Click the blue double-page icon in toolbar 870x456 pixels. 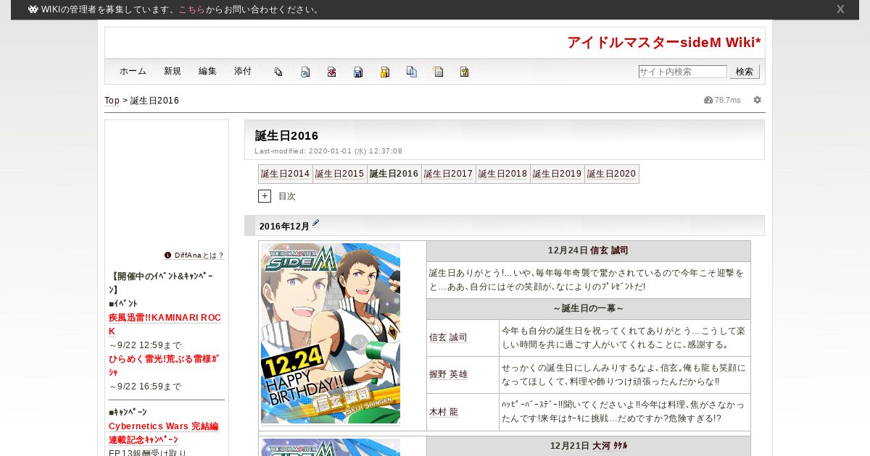click(x=412, y=72)
